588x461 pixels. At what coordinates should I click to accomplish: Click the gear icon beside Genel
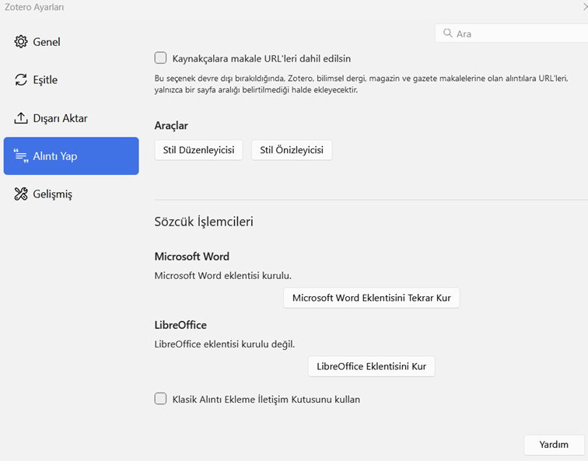21,42
